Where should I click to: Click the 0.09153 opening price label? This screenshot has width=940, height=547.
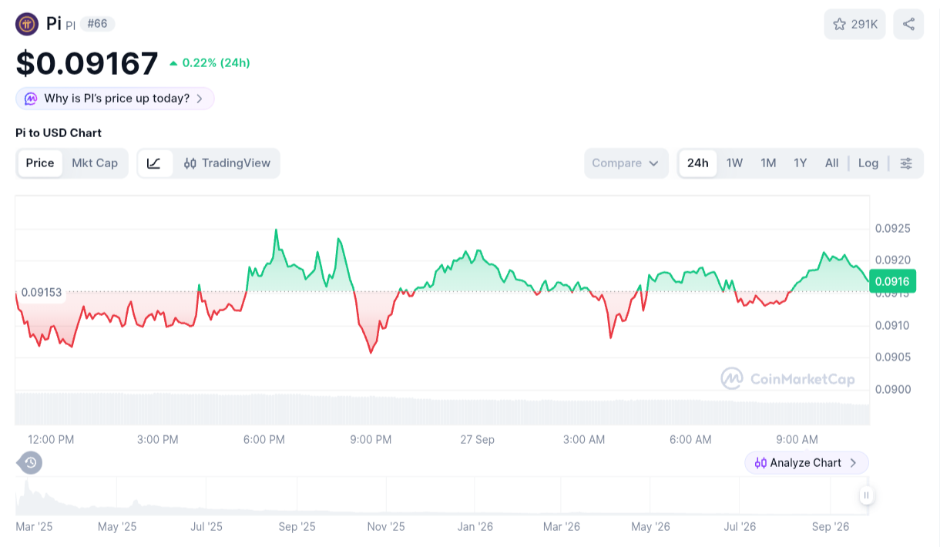coord(42,293)
